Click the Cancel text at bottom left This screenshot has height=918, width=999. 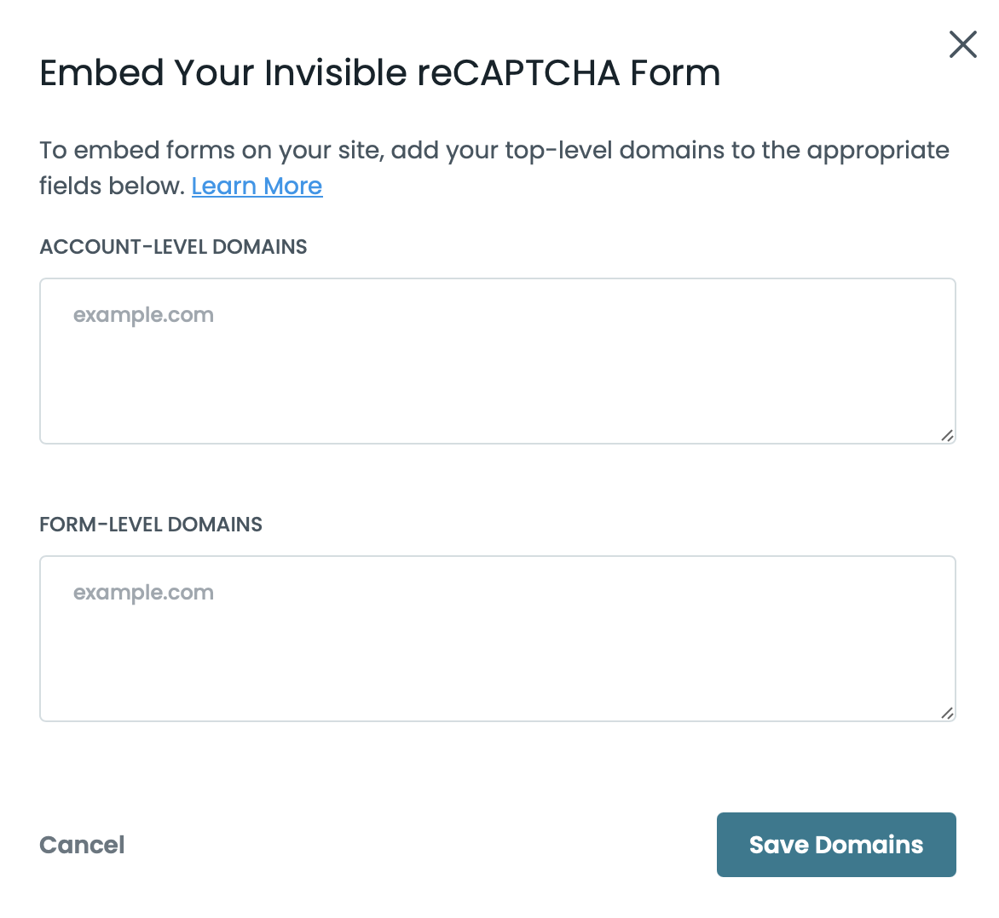[81, 845]
